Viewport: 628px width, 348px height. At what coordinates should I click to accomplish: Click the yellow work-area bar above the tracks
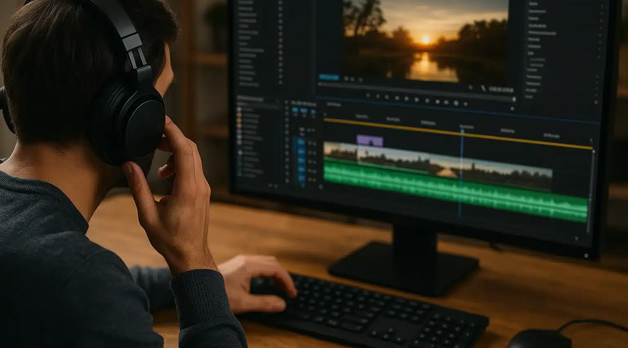[x=458, y=133]
